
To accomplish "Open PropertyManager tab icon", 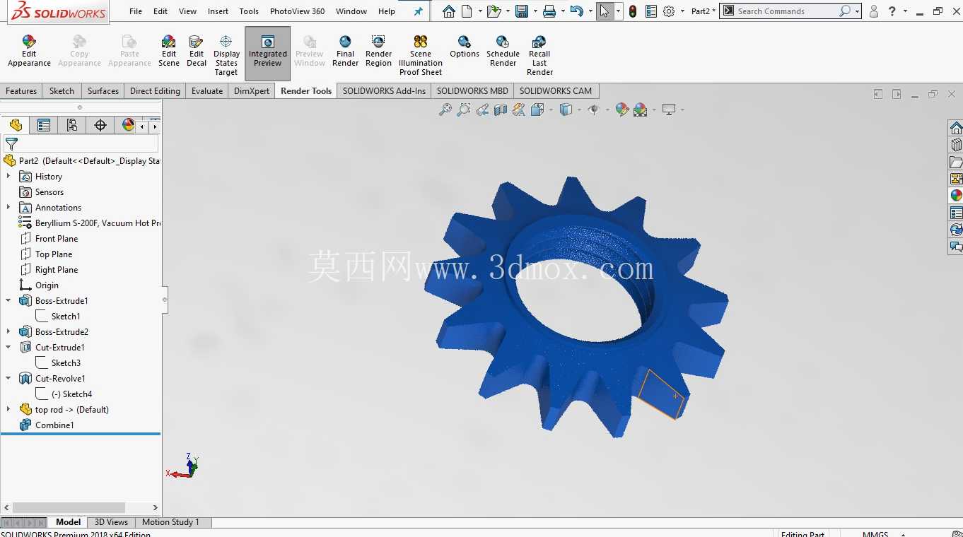I will (44, 125).
